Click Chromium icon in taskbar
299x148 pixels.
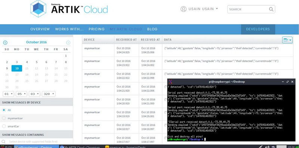click(x=62, y=147)
